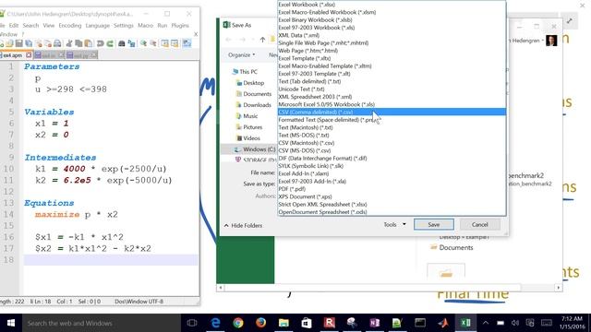Click the user profile photo in Excel
591x332 pixels.
551,41
